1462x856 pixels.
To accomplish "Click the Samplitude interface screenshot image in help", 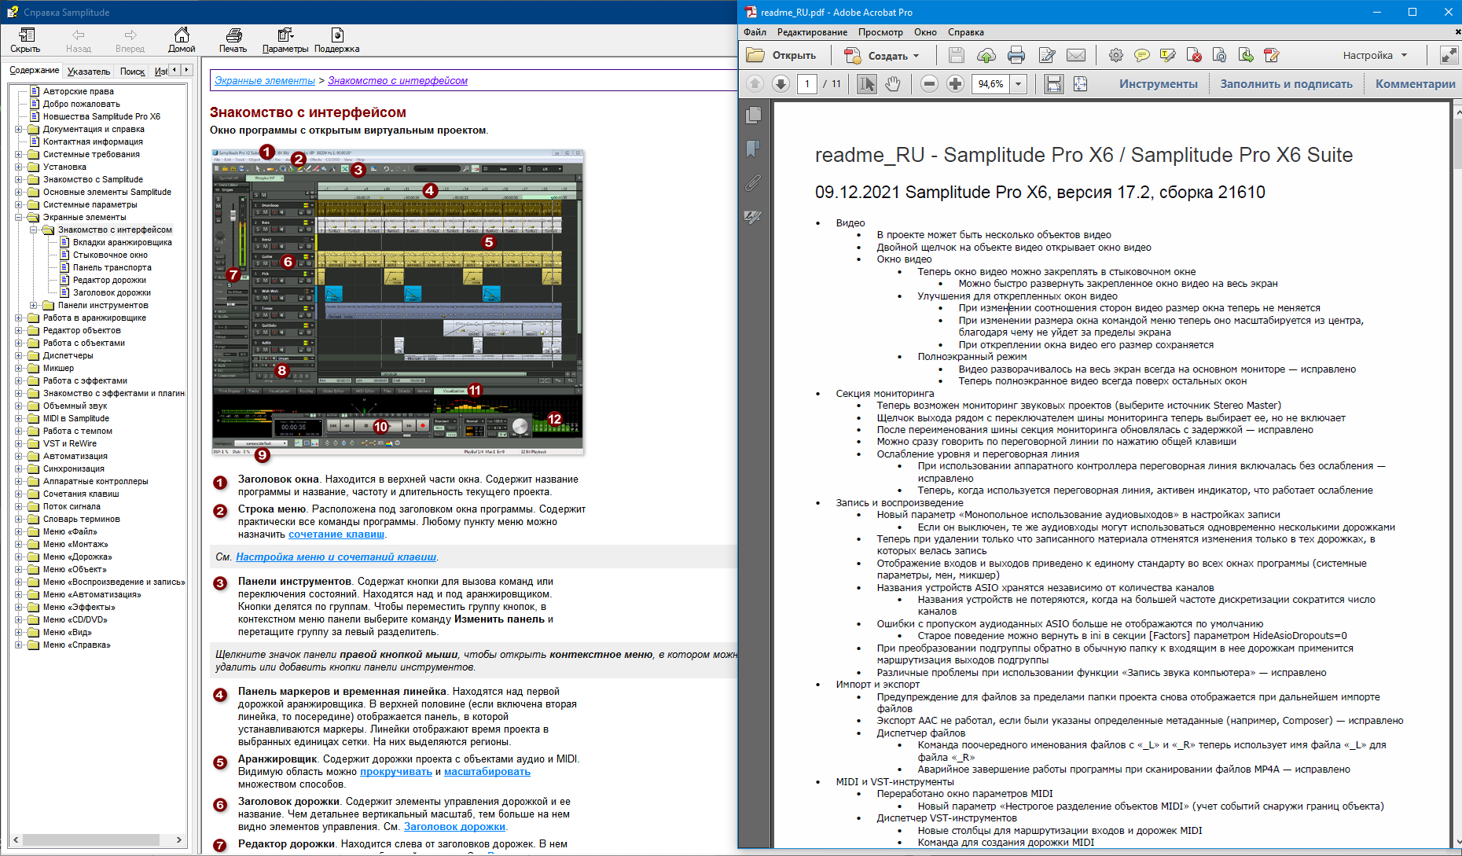I will (398, 302).
